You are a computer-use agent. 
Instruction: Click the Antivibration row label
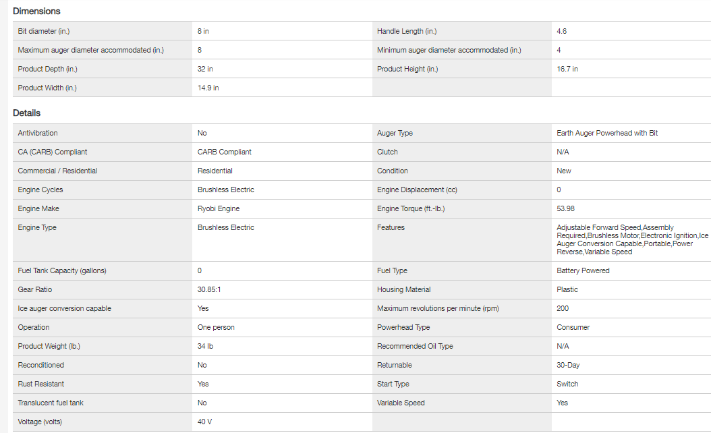point(38,133)
